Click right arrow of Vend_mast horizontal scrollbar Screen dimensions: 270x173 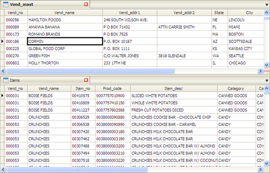(x=260, y=71)
